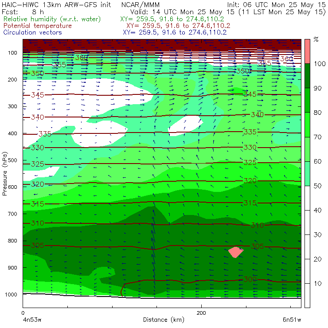Click the '4n53w' start location label

click(x=32, y=320)
